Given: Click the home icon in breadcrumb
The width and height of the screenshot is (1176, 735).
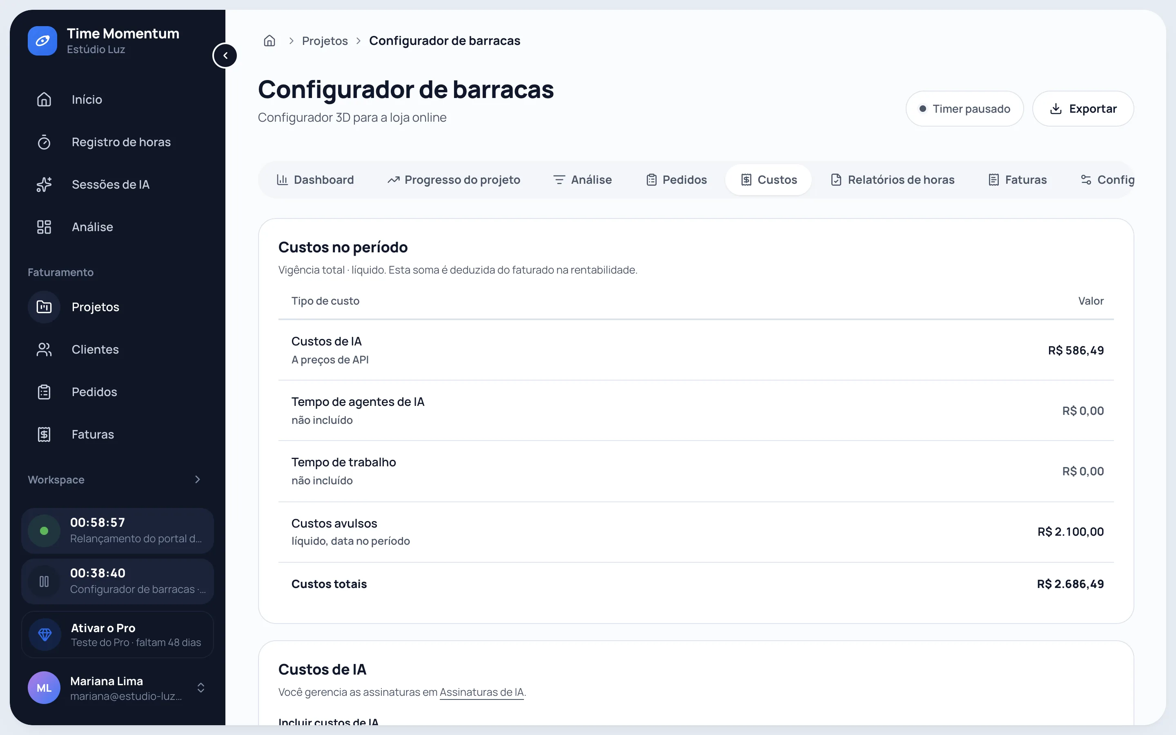Looking at the screenshot, I should click(x=269, y=41).
